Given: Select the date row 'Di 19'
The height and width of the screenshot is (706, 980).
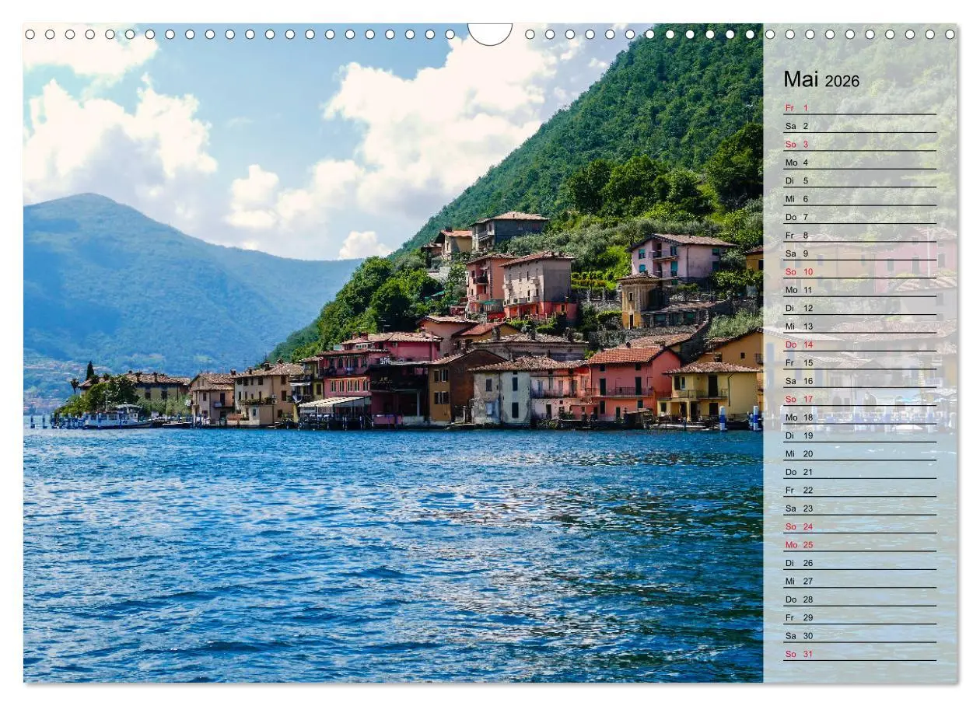Looking at the screenshot, I should coord(859,435).
